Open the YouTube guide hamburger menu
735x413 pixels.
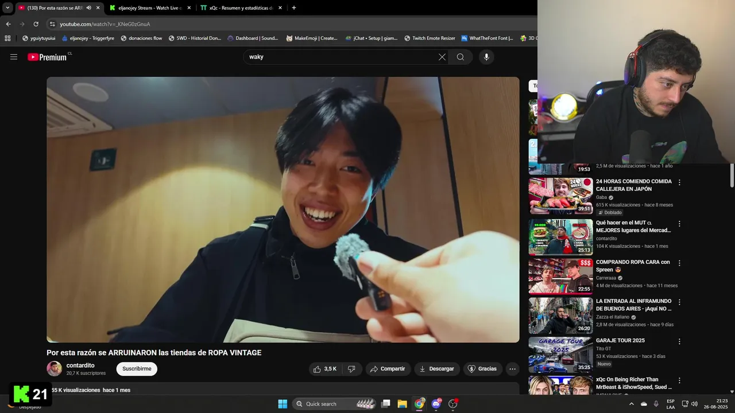coord(14,57)
